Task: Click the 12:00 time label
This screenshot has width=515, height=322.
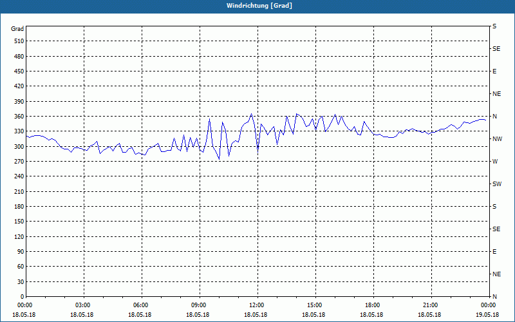Action: (256, 305)
